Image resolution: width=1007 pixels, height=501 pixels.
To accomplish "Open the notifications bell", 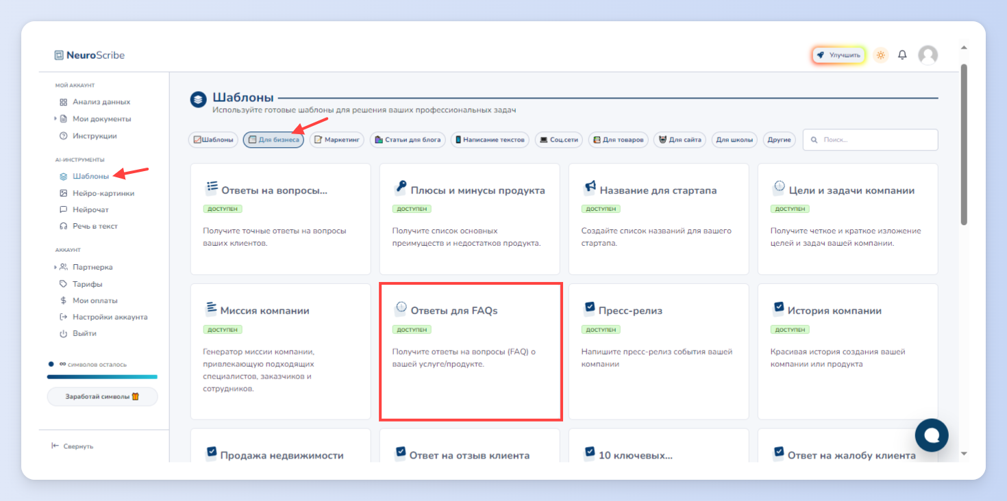I will pos(902,55).
